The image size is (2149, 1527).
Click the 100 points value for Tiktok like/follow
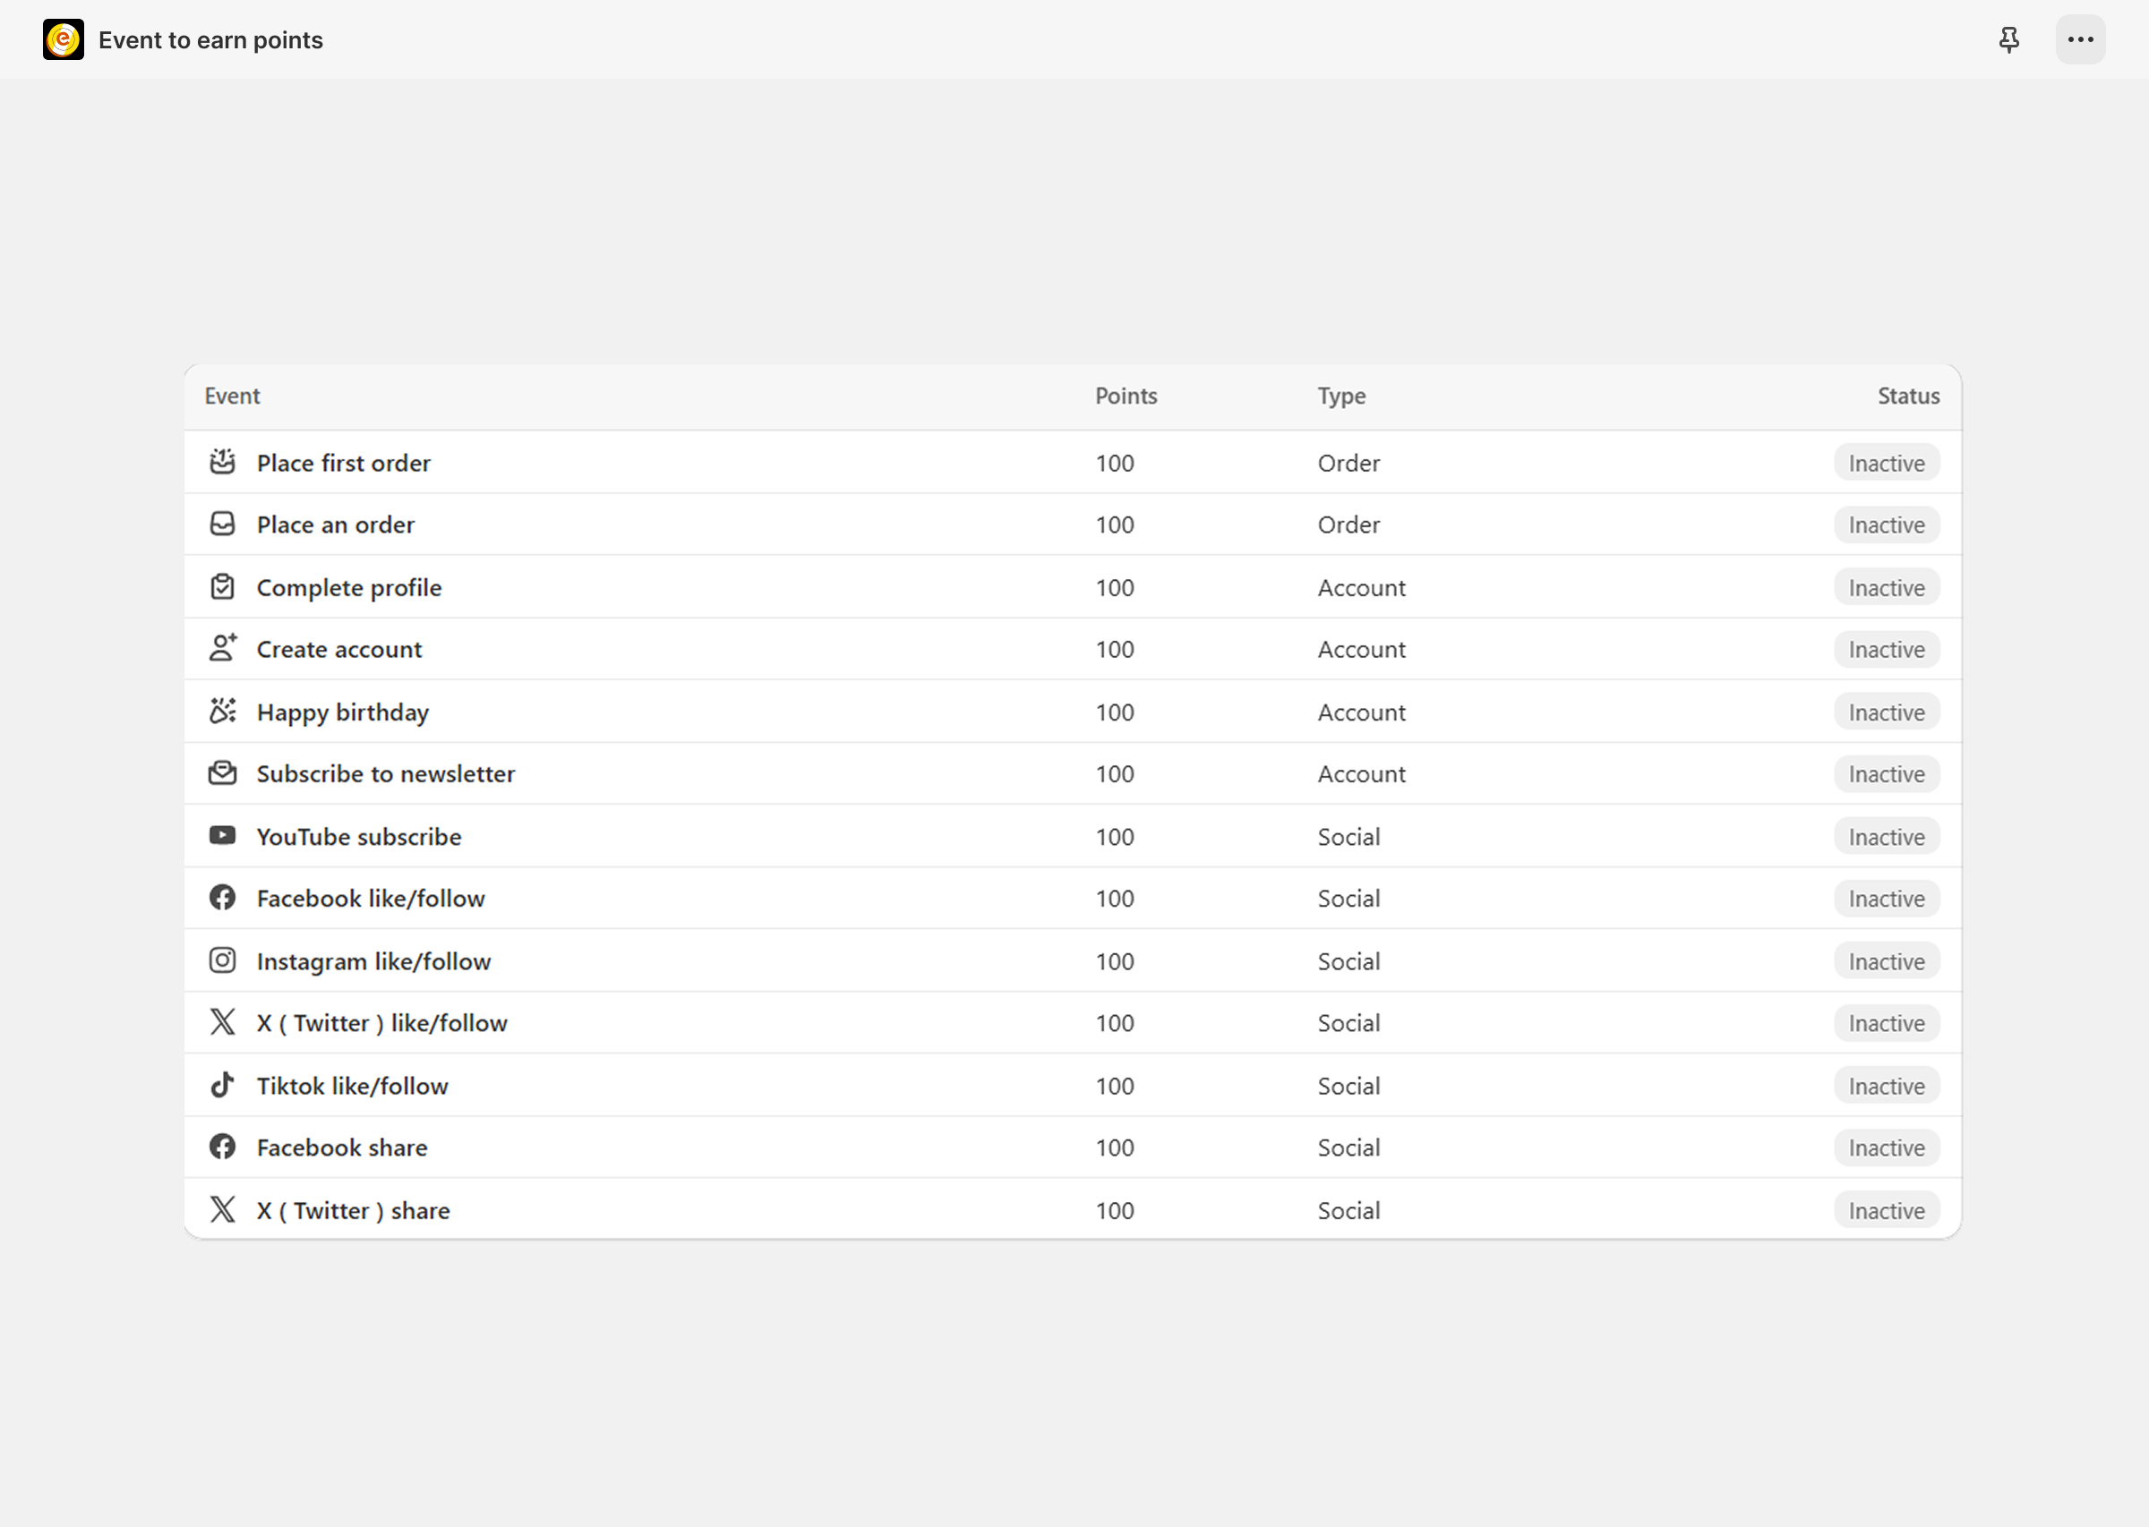[x=1115, y=1086]
